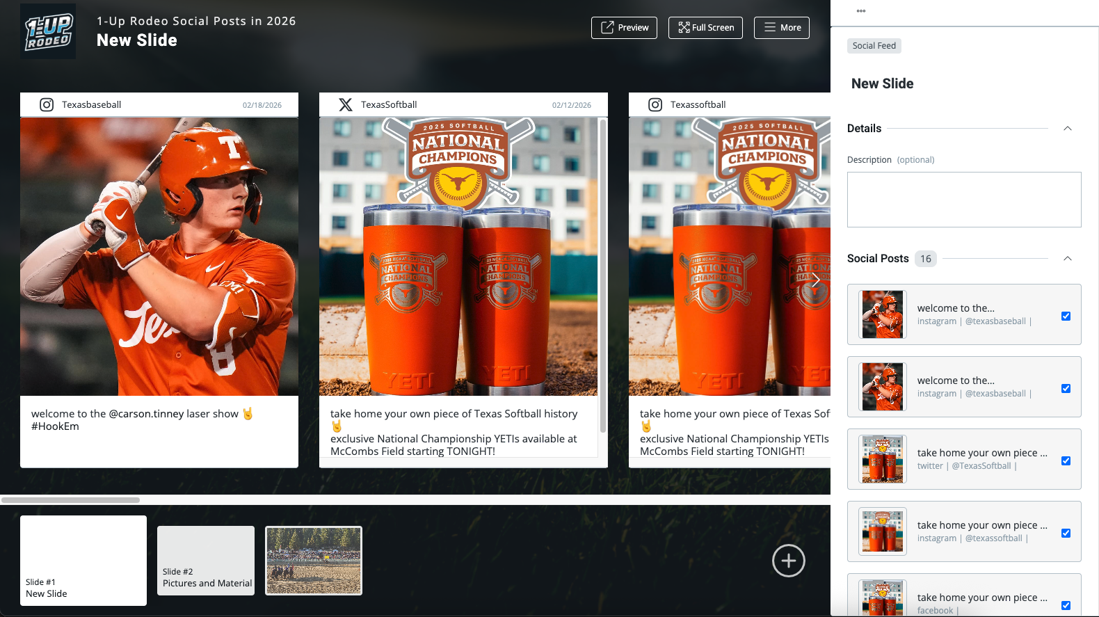The width and height of the screenshot is (1099, 617).
Task: Open the Texasbaseball batter photo
Action: (159, 257)
